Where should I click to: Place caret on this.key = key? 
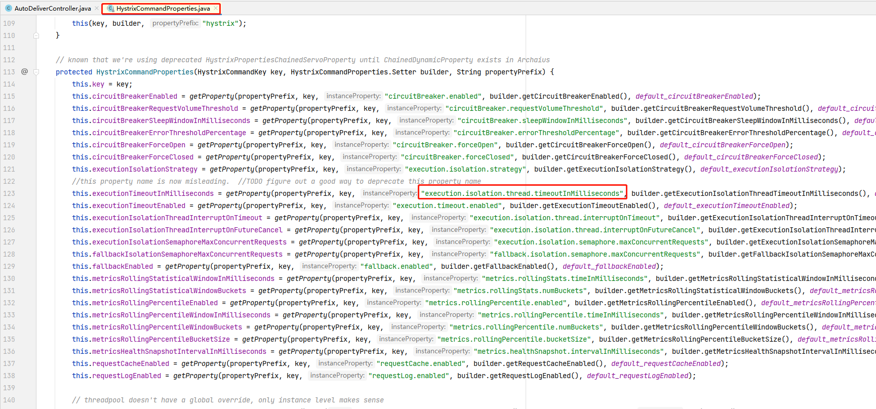coord(102,84)
